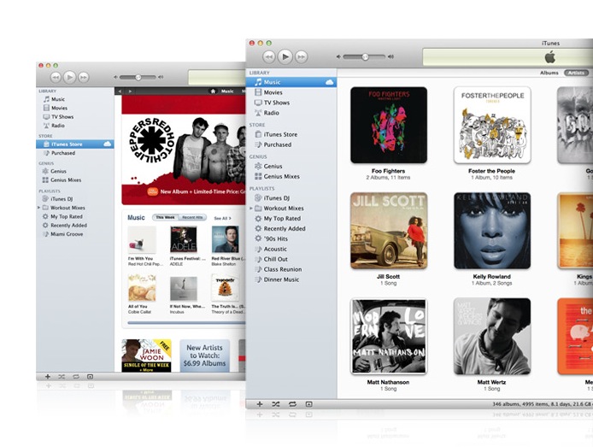Open Music tab in store navigation bar
The height and width of the screenshot is (447, 593).
227,91
